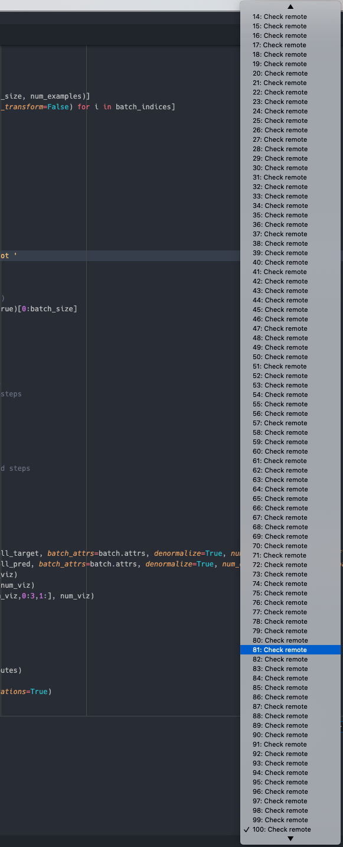Select 30: Check remote
This screenshot has height=847, width=343.
(x=290, y=168)
